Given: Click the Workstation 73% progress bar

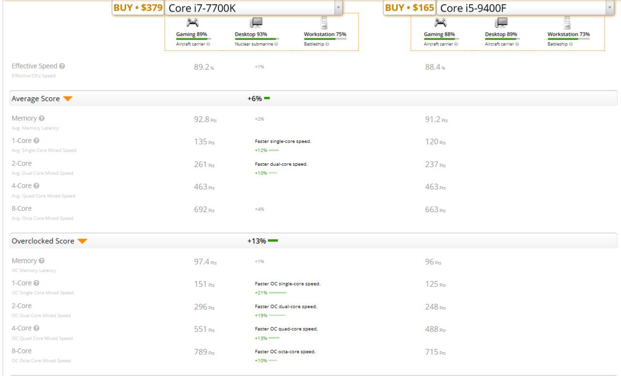Looking at the screenshot, I should pyautogui.click(x=569, y=39).
